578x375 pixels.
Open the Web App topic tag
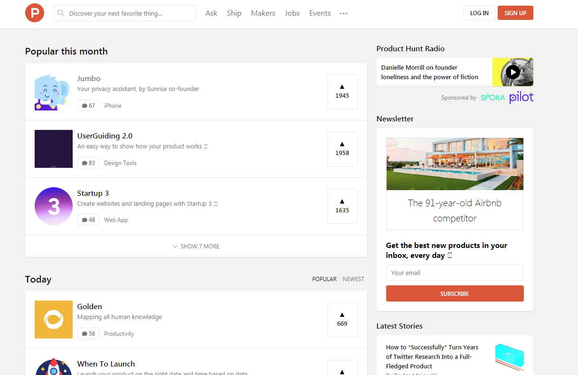[x=116, y=220]
